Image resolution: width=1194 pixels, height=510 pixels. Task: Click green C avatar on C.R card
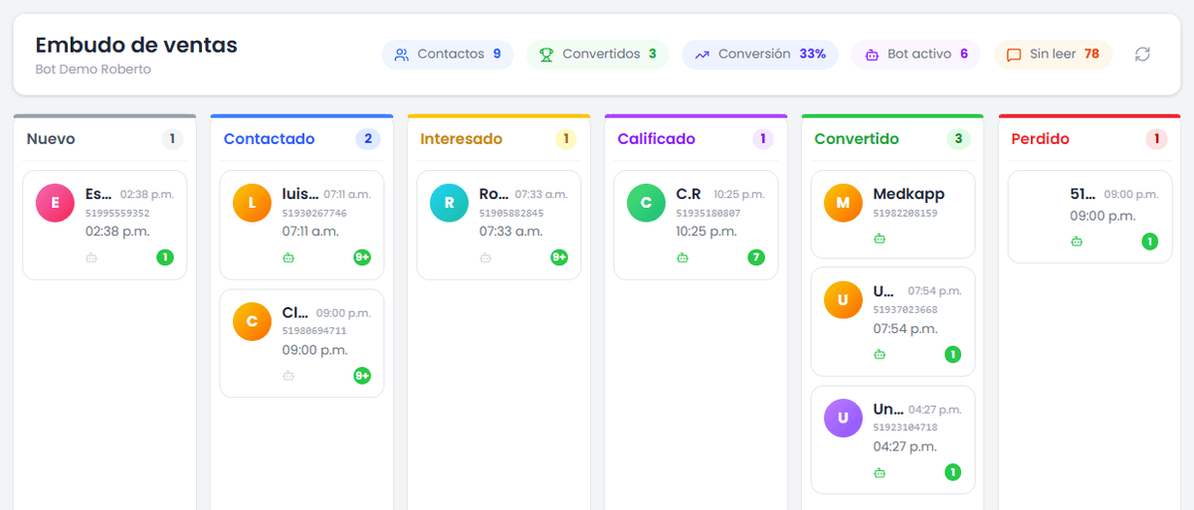646,203
